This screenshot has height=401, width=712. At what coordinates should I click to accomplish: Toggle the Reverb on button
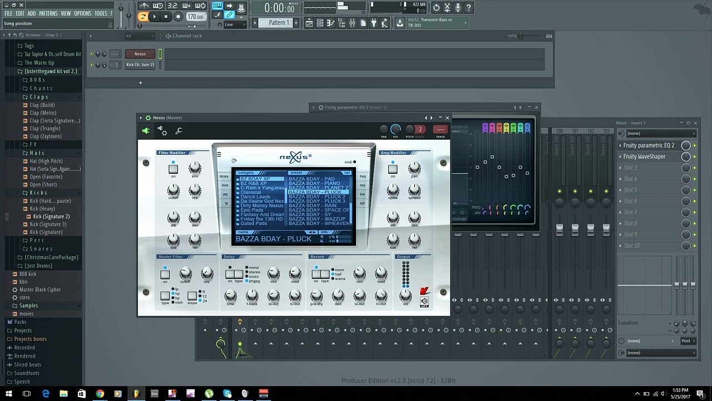point(316,273)
